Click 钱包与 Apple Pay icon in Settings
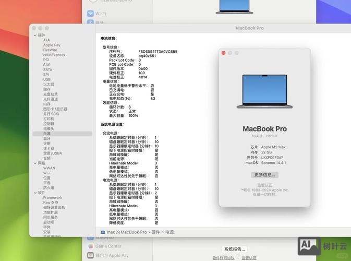The image size is (351, 261). point(90,255)
